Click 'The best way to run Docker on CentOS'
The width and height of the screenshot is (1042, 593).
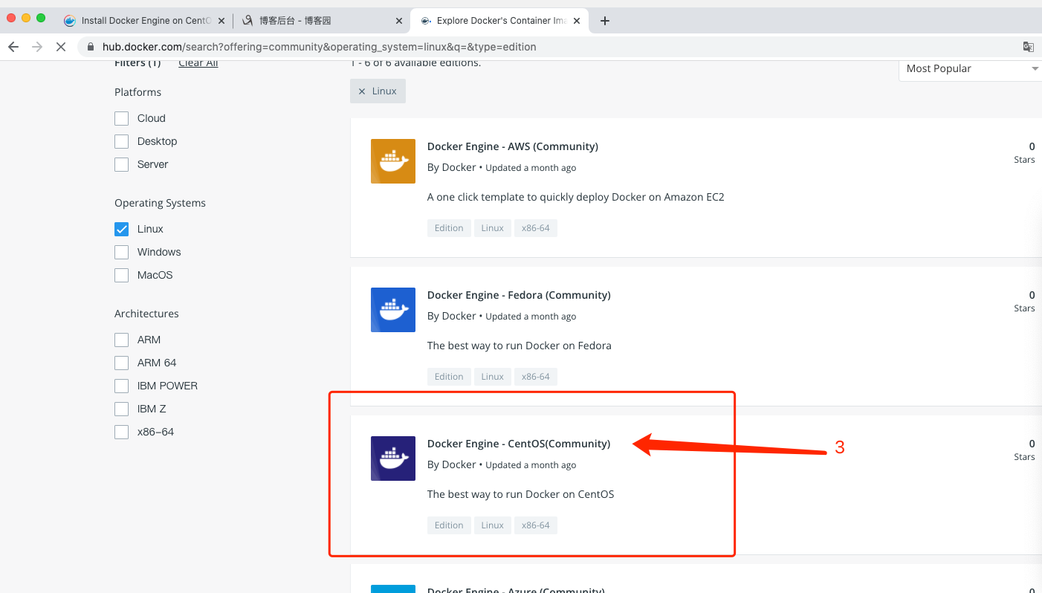pyautogui.click(x=521, y=494)
